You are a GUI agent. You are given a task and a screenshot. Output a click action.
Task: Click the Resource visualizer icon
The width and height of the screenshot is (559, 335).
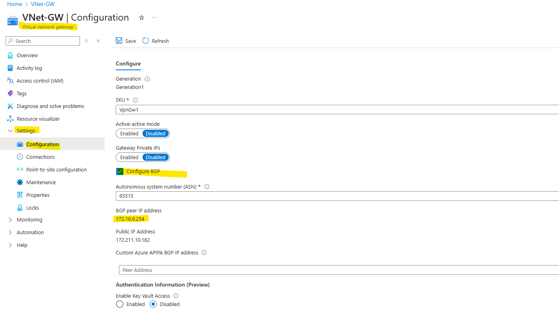(x=10, y=119)
